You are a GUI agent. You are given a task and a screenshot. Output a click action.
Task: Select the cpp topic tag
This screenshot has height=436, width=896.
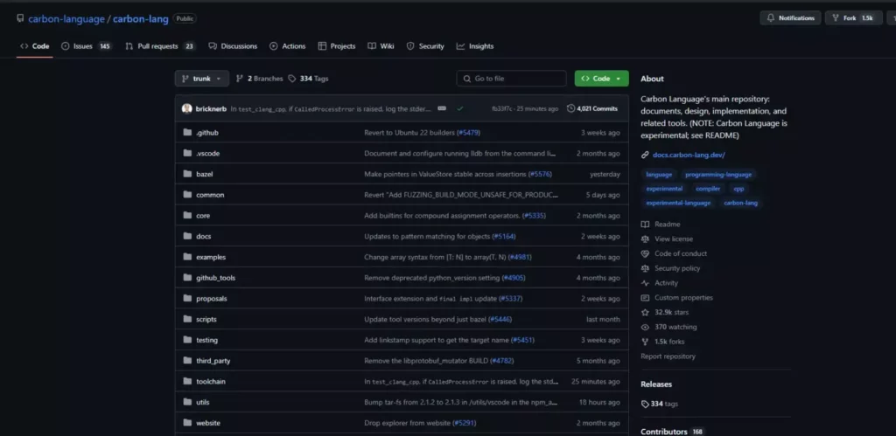[x=738, y=189]
